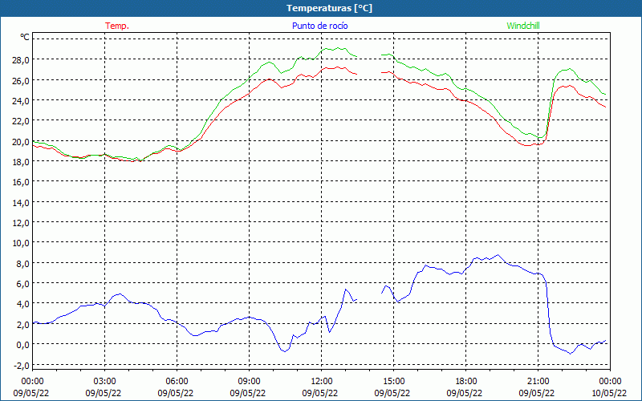Screen dimensions: 642x401
Task: Click the "6,0" y-axis value
Action: pos(22,284)
